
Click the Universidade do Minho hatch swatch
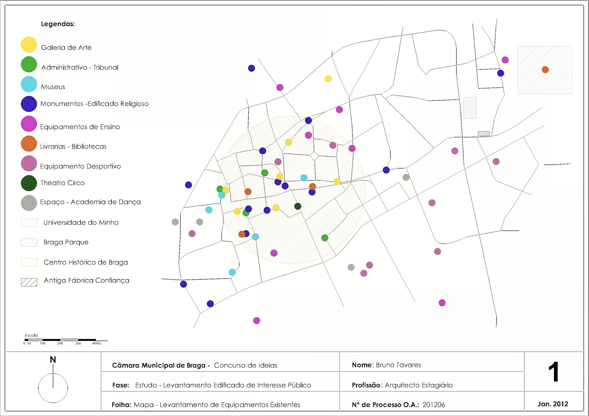coord(29,223)
